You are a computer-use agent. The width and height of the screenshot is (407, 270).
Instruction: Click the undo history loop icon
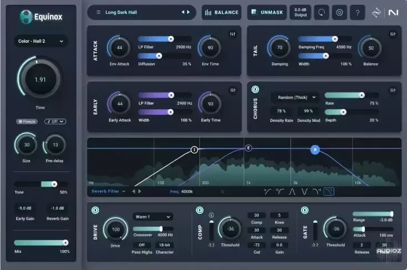(x=321, y=12)
